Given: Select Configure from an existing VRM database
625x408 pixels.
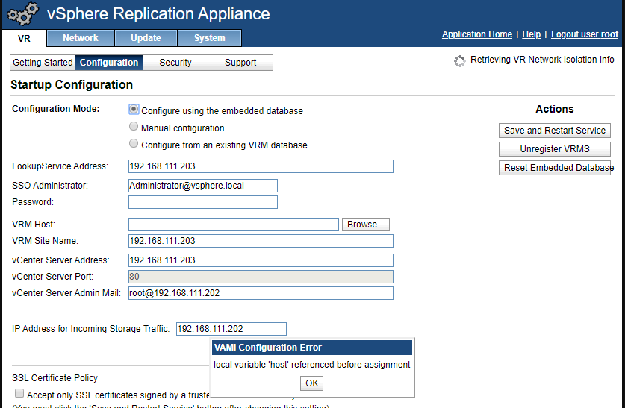Looking at the screenshot, I should click(x=134, y=143).
